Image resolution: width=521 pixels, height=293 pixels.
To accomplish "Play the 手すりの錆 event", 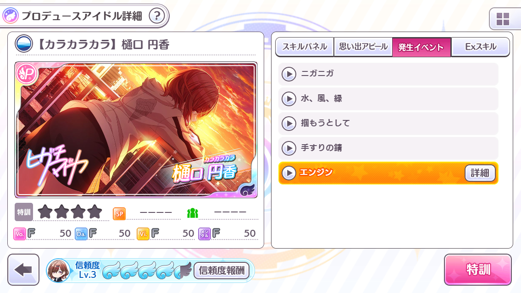I will coord(388,148).
